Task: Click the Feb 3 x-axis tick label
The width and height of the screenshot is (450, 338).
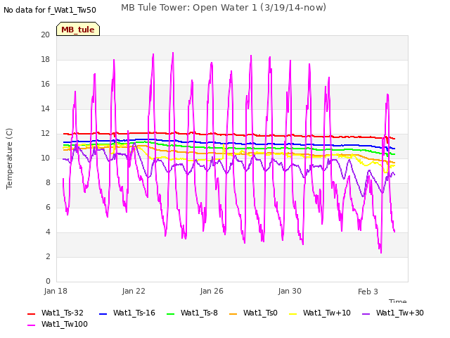Action: pyautogui.click(x=368, y=292)
